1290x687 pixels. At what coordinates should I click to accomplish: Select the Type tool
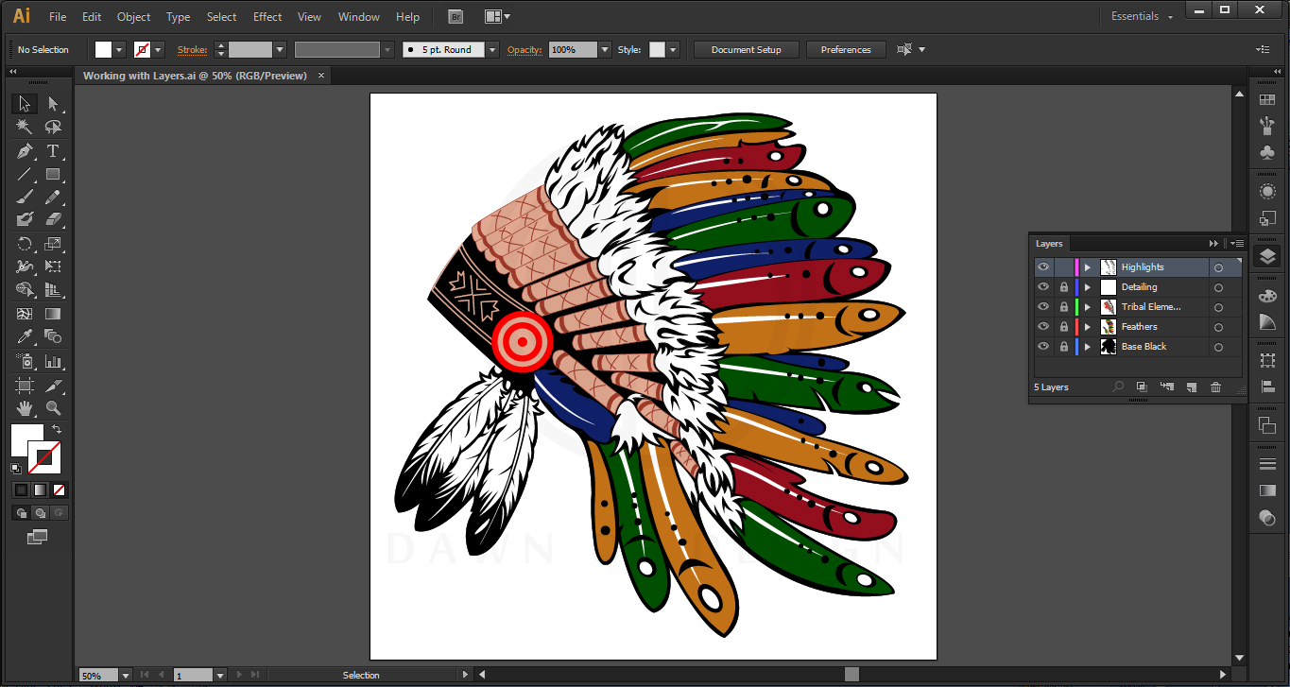pos(53,151)
